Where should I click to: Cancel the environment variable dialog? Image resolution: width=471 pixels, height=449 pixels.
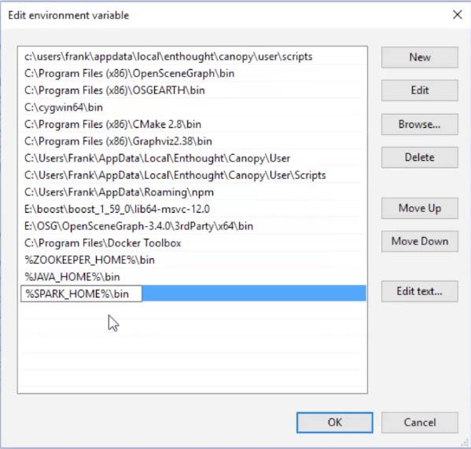click(420, 422)
